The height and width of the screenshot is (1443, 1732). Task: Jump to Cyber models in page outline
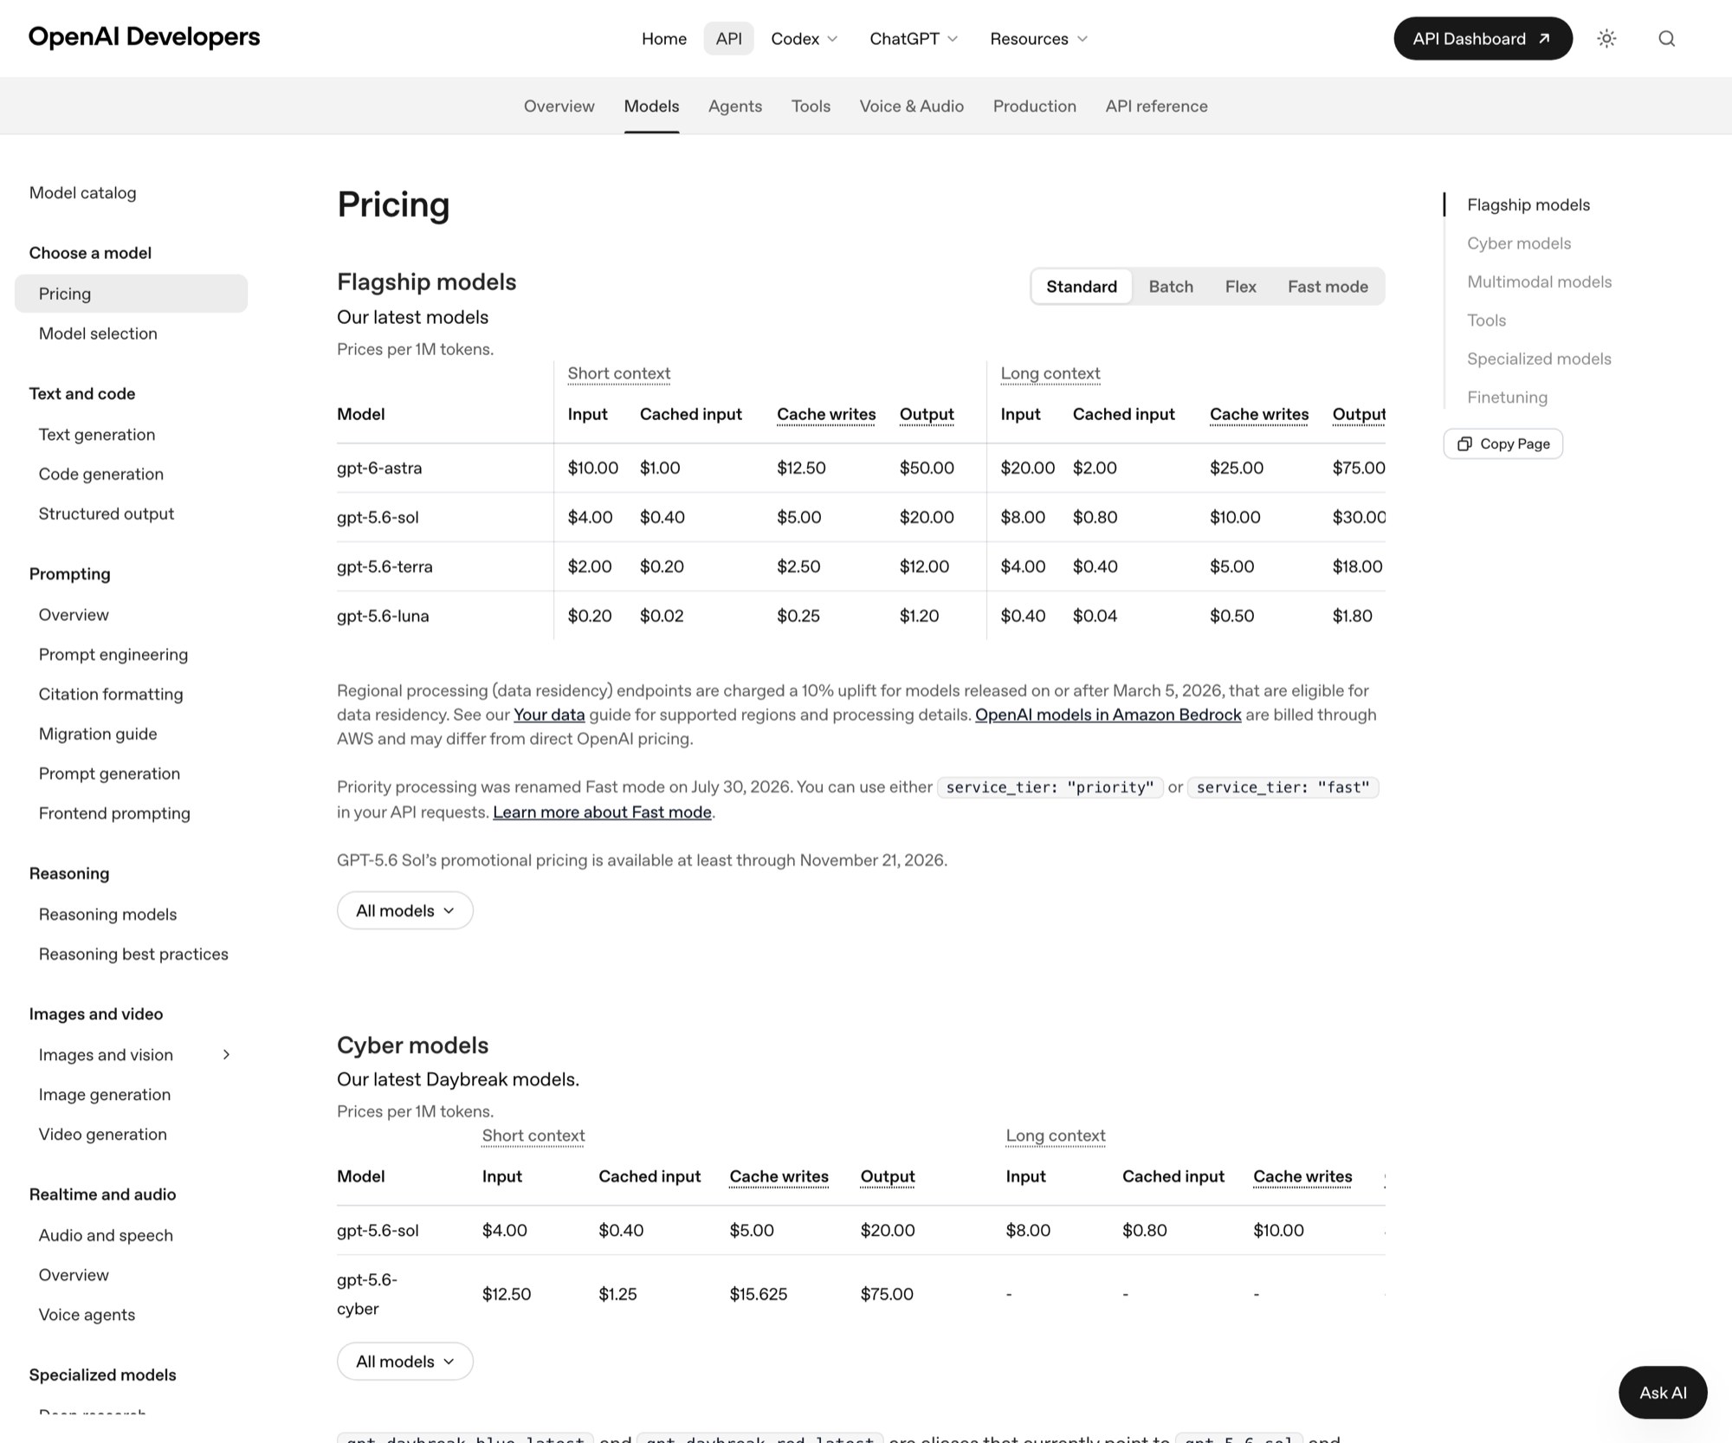[x=1518, y=243]
